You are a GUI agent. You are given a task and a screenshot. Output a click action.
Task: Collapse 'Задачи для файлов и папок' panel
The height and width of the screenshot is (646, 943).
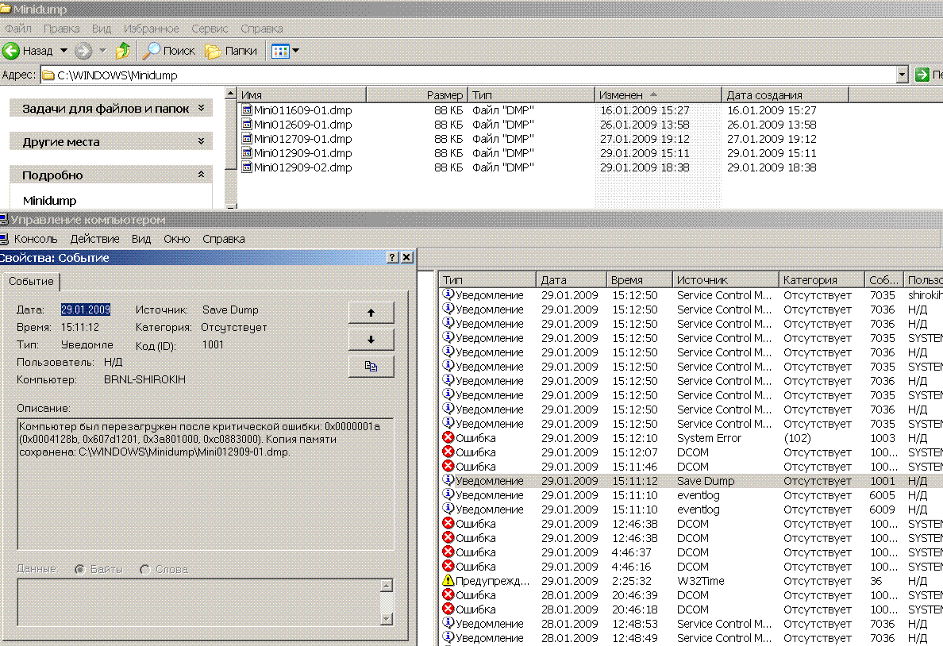(x=201, y=108)
